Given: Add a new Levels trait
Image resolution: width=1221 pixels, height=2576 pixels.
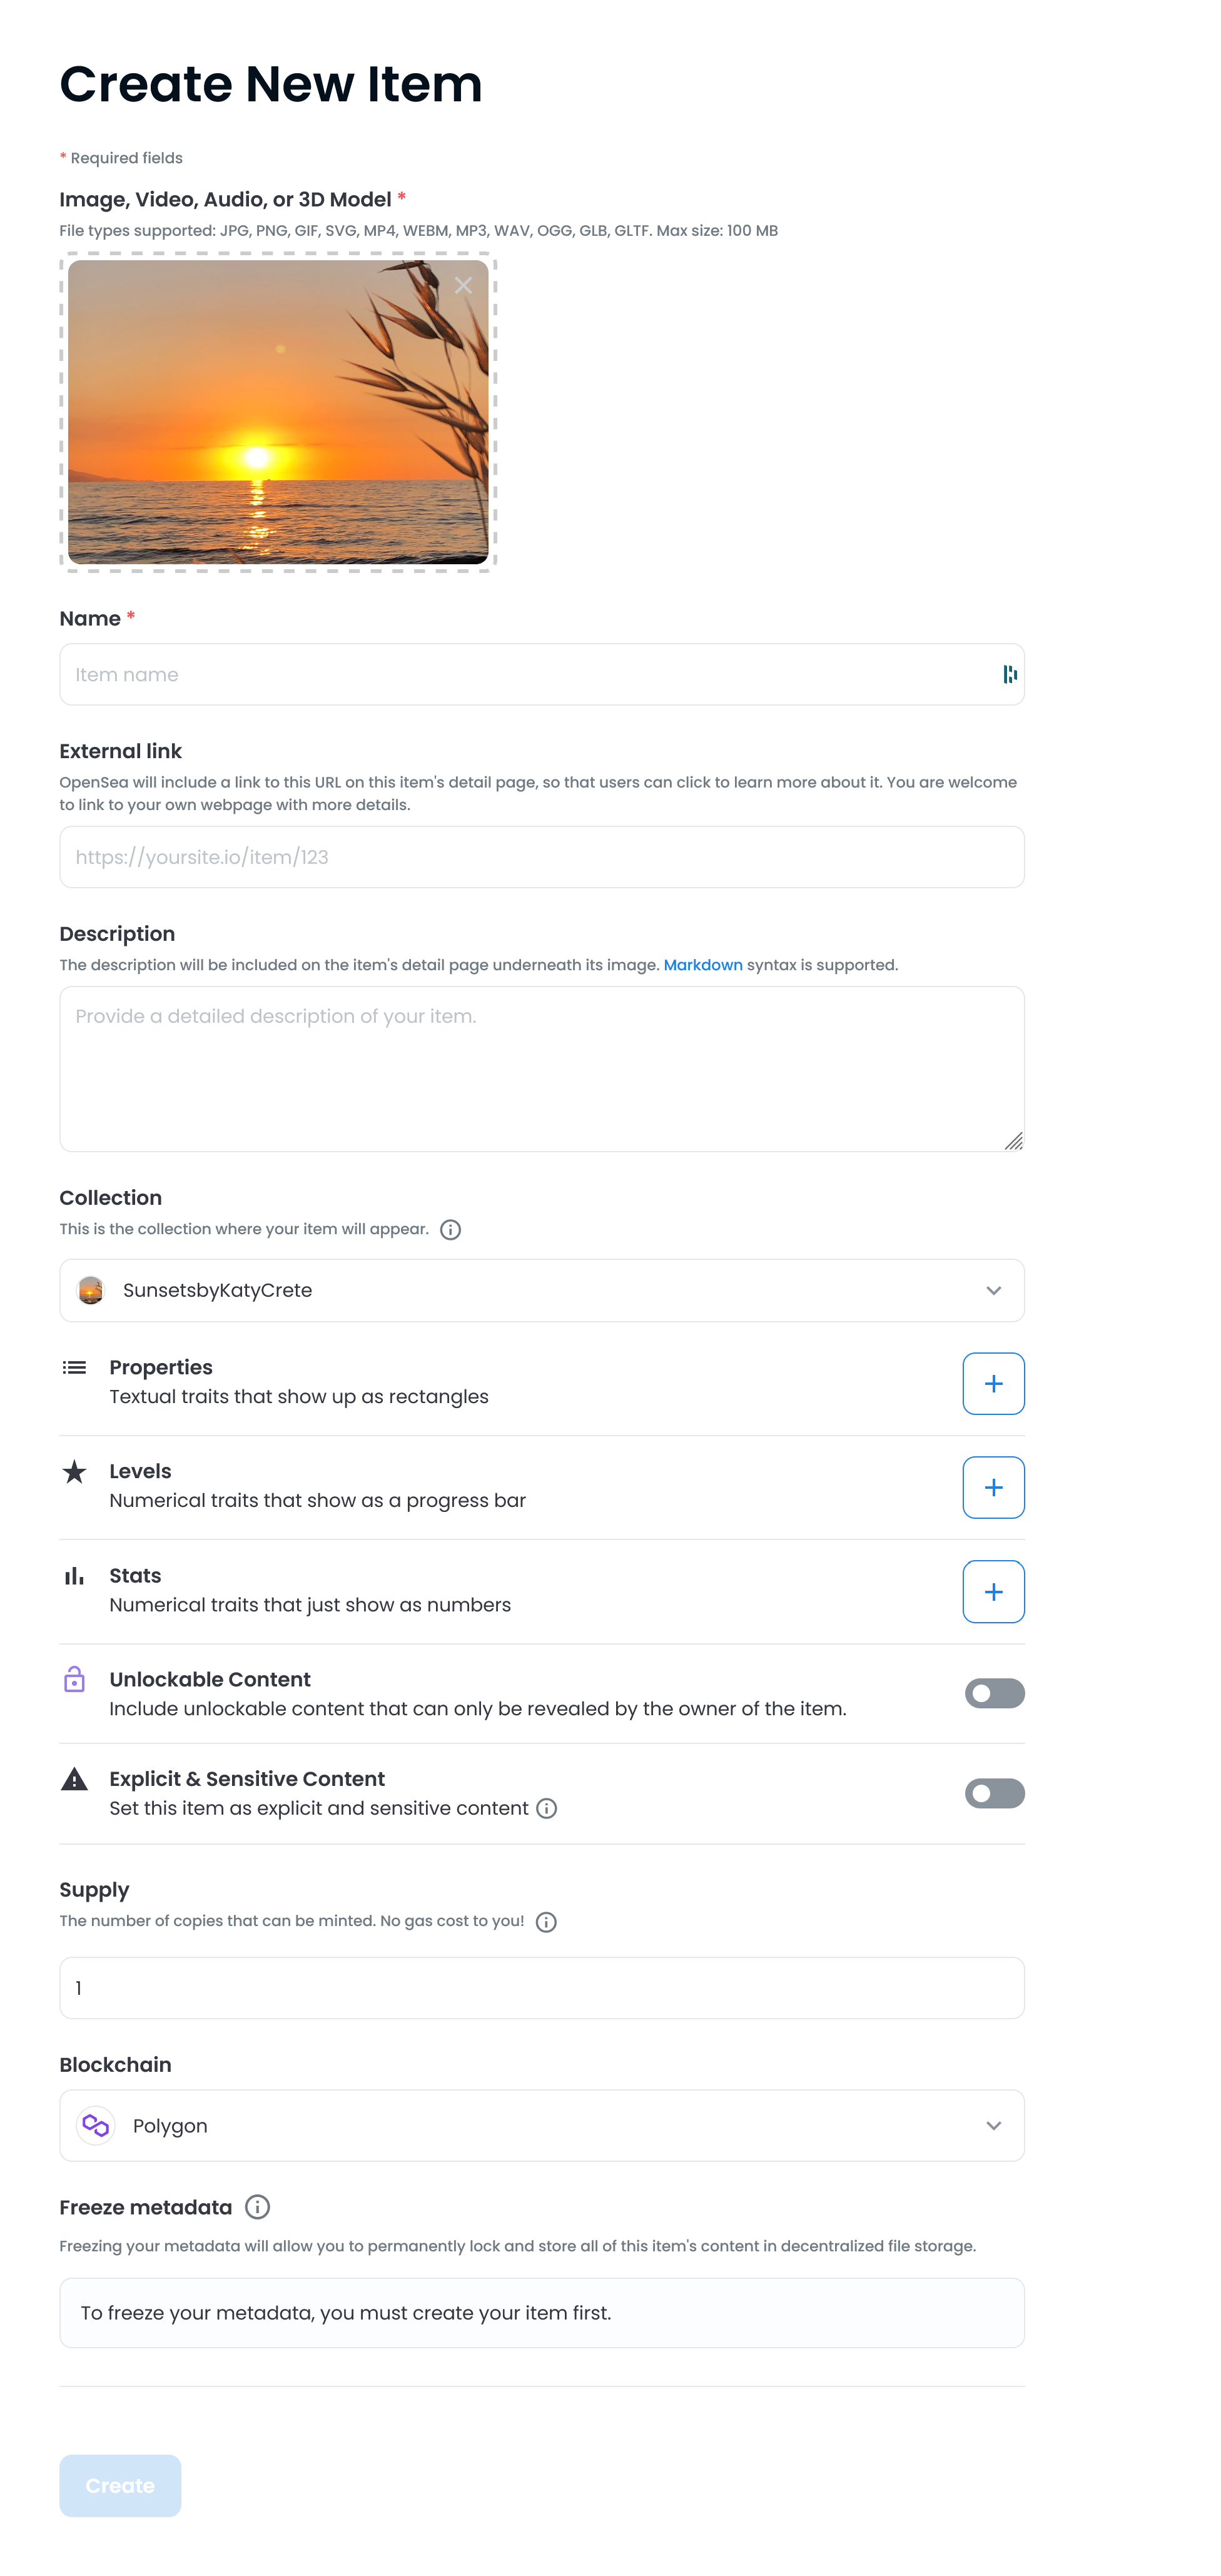Looking at the screenshot, I should coord(992,1487).
